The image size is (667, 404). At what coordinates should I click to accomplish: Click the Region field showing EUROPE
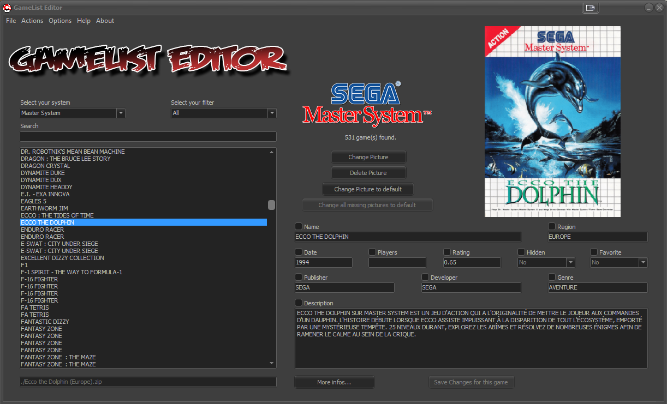coord(598,237)
